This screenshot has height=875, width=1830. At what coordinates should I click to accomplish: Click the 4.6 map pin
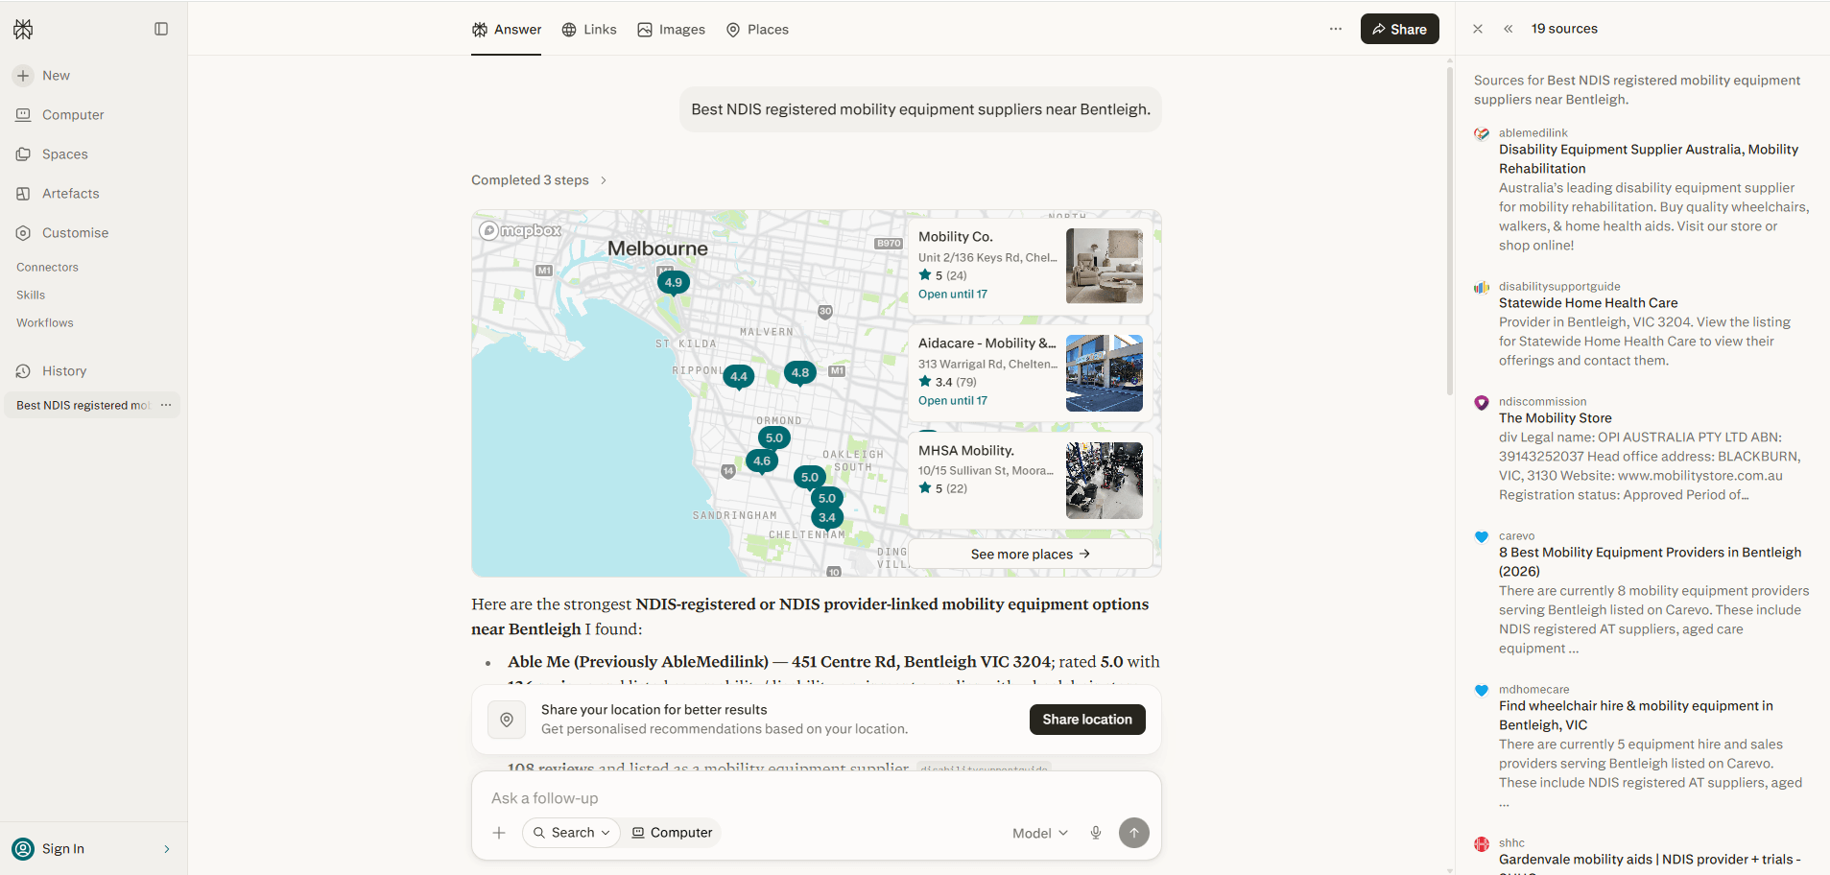(762, 461)
